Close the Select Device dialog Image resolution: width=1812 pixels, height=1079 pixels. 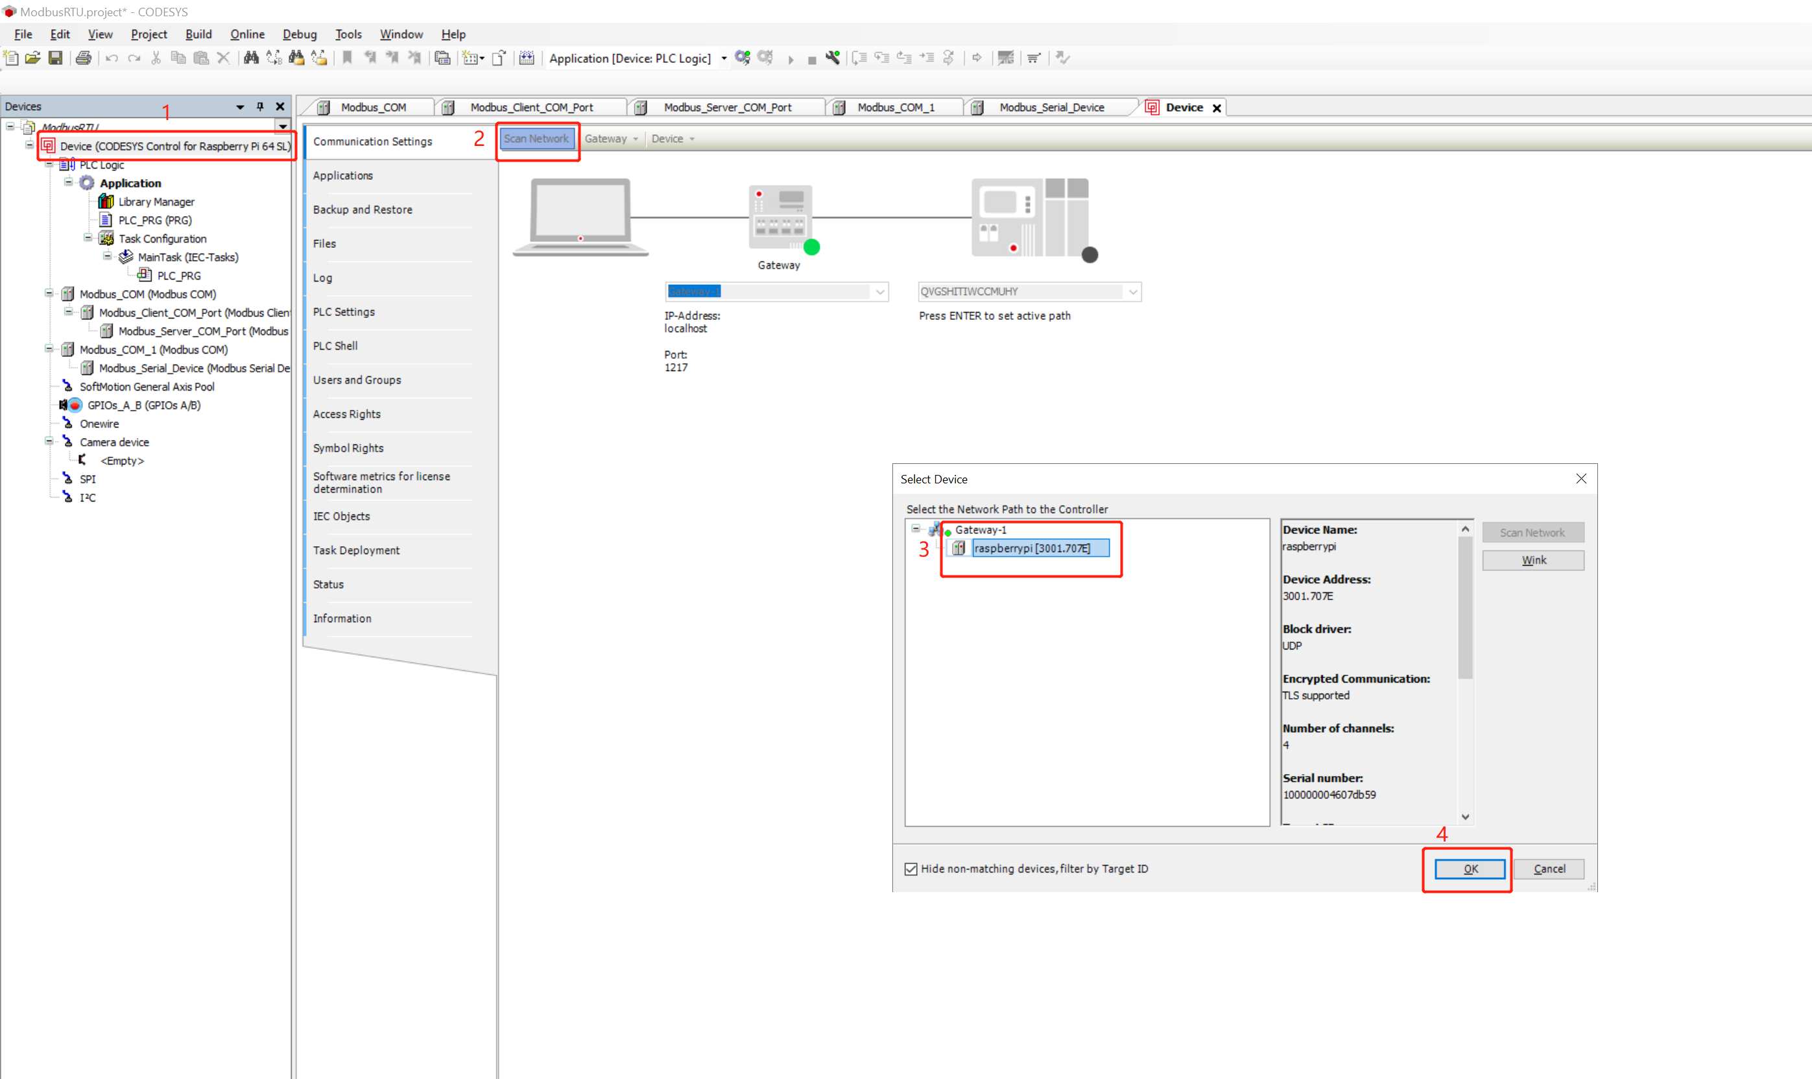click(x=1581, y=478)
